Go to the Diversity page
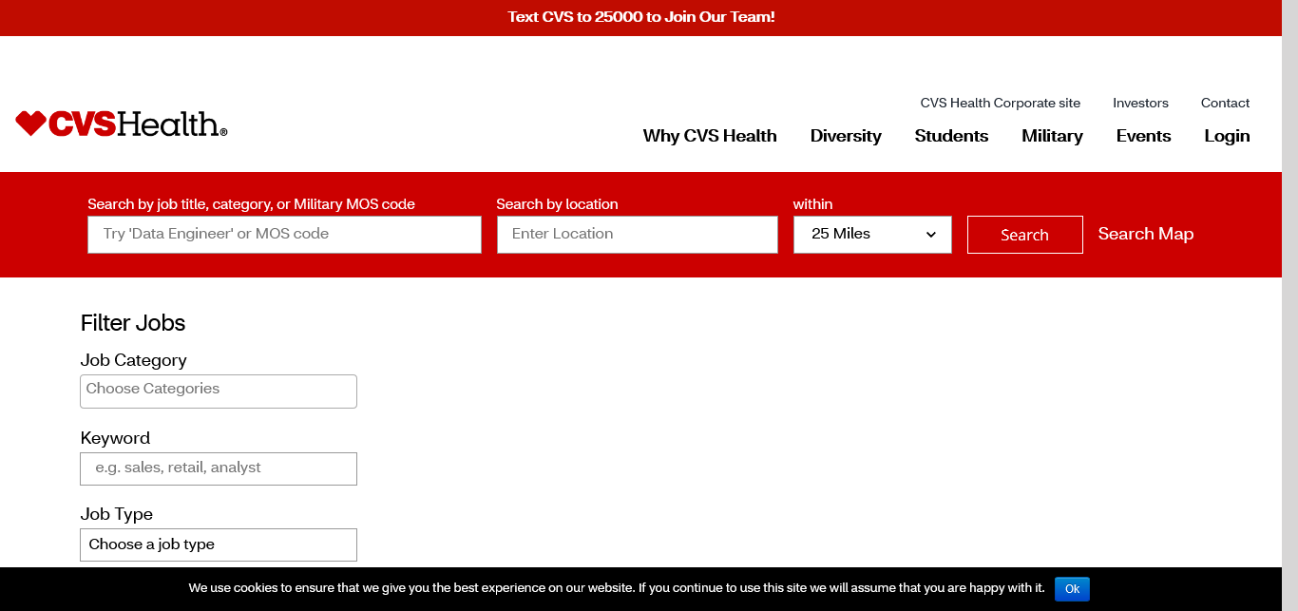This screenshot has width=1298, height=611. (x=845, y=136)
